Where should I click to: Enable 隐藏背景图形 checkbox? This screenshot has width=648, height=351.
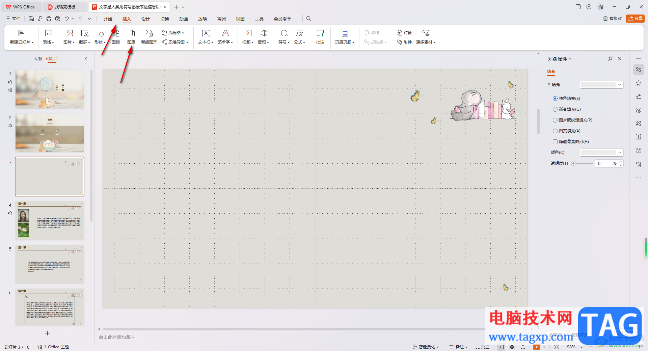coord(555,142)
